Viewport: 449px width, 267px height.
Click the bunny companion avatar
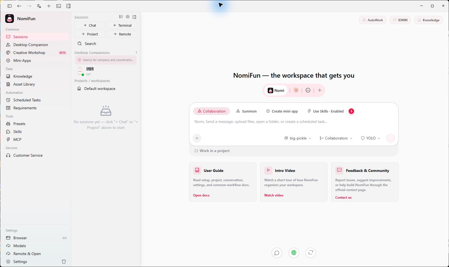80,71
